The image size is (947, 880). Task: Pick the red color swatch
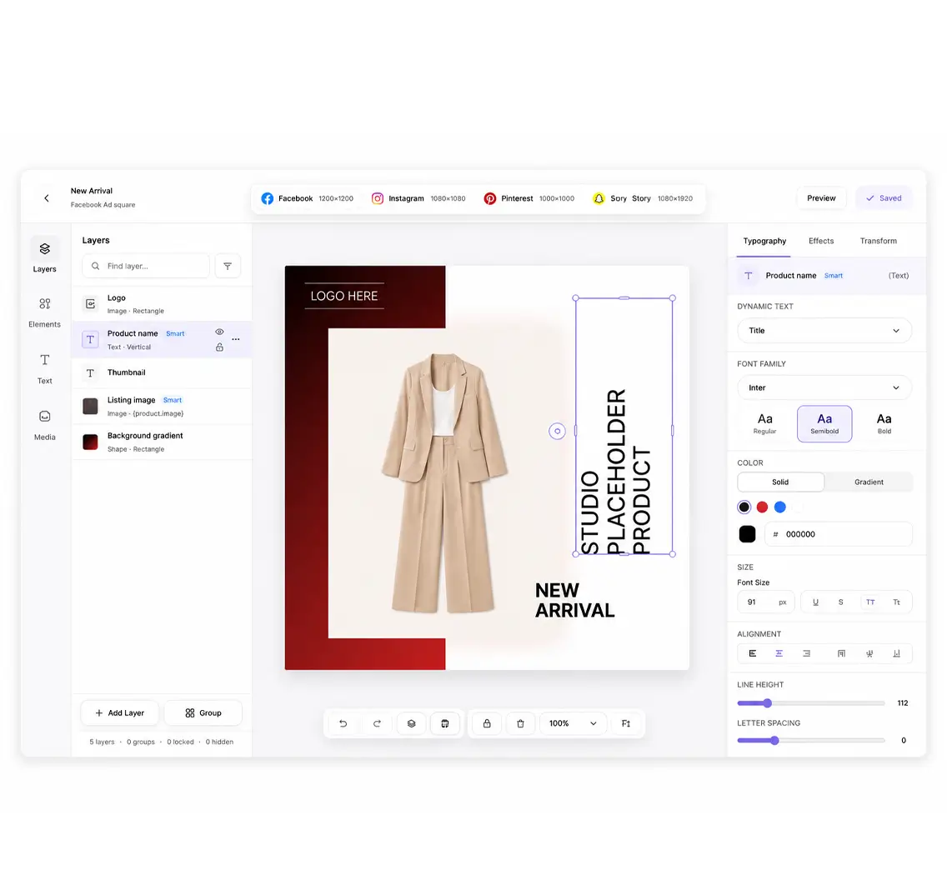click(762, 507)
